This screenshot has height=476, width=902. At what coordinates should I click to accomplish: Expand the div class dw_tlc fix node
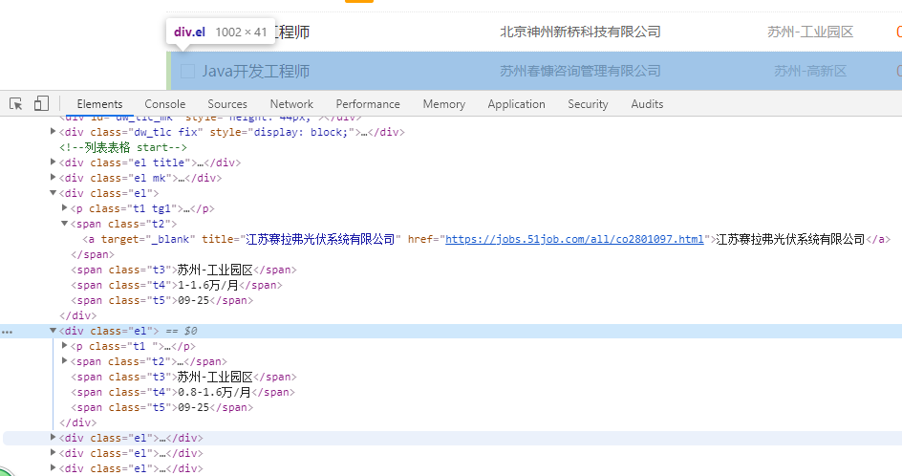coord(53,132)
